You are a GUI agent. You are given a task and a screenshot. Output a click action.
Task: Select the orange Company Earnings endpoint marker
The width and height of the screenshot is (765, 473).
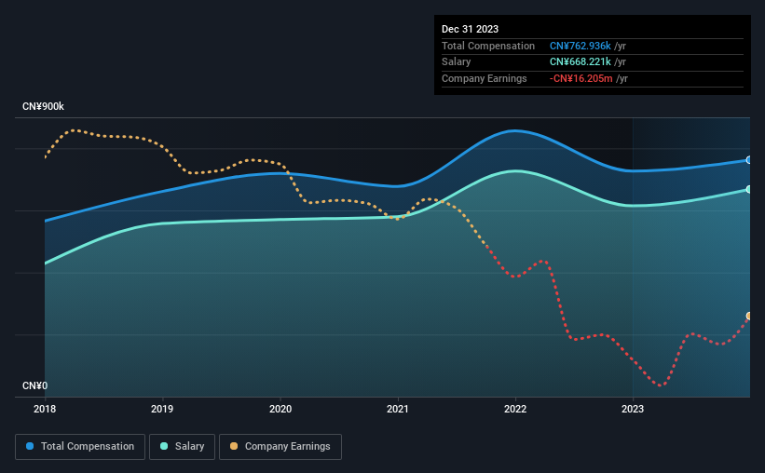point(748,316)
